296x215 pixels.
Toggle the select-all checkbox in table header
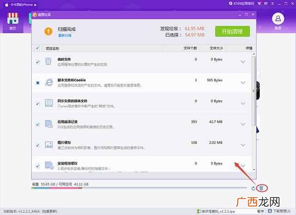[37, 48]
